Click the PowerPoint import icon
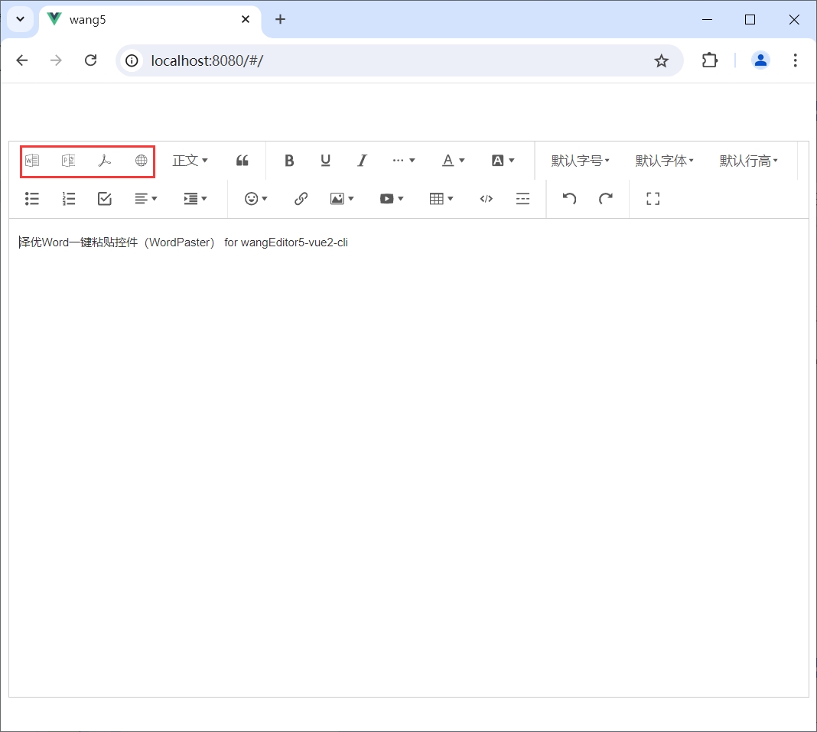This screenshot has width=817, height=732. pos(68,161)
